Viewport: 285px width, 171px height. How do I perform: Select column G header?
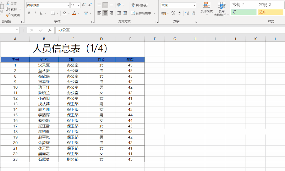175,39
